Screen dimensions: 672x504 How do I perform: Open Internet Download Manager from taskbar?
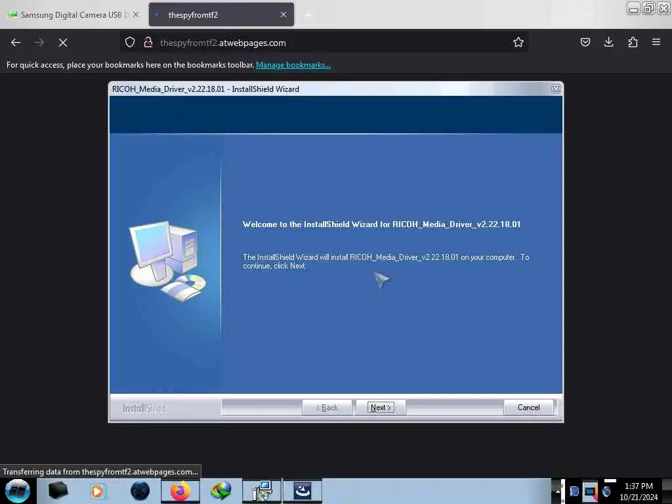[221, 491]
